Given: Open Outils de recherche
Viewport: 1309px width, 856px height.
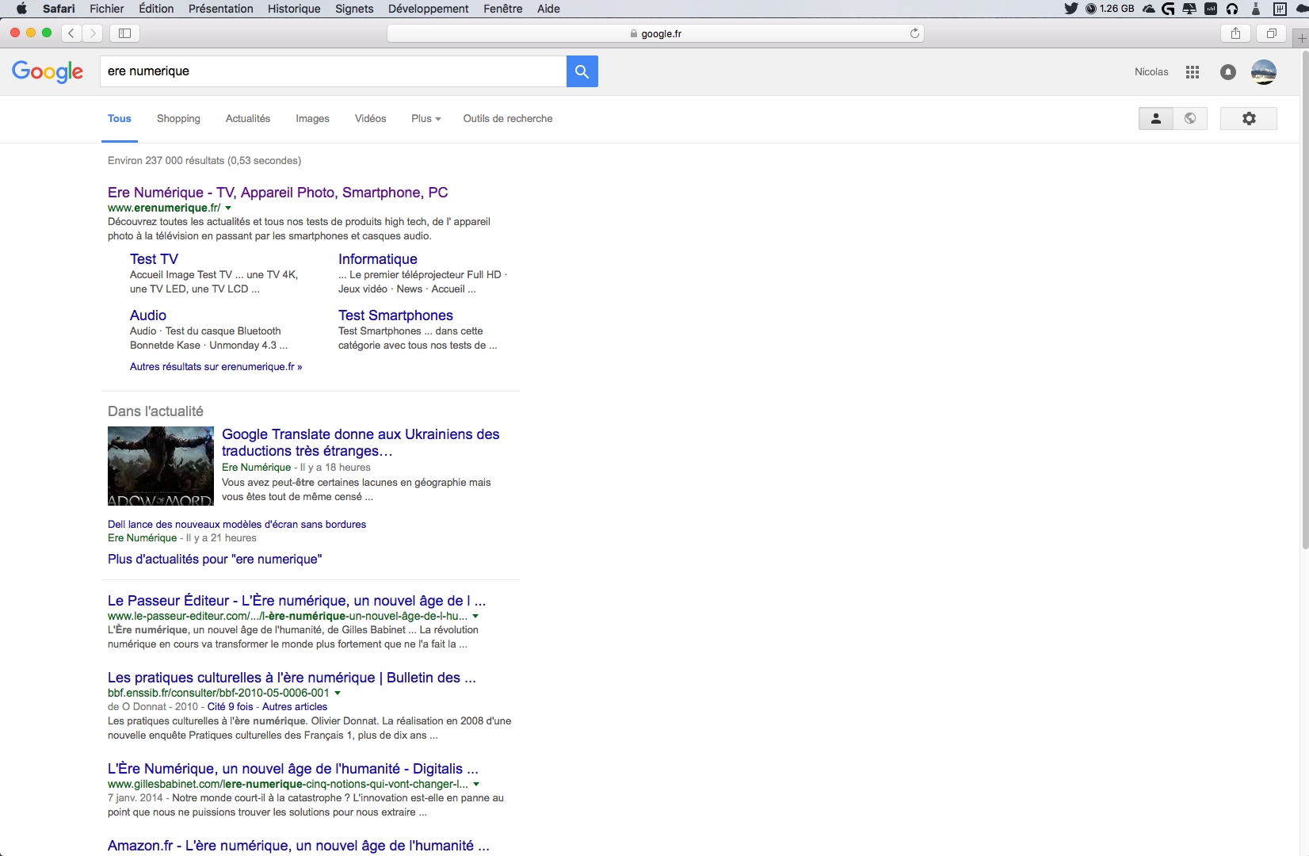Looking at the screenshot, I should [508, 119].
